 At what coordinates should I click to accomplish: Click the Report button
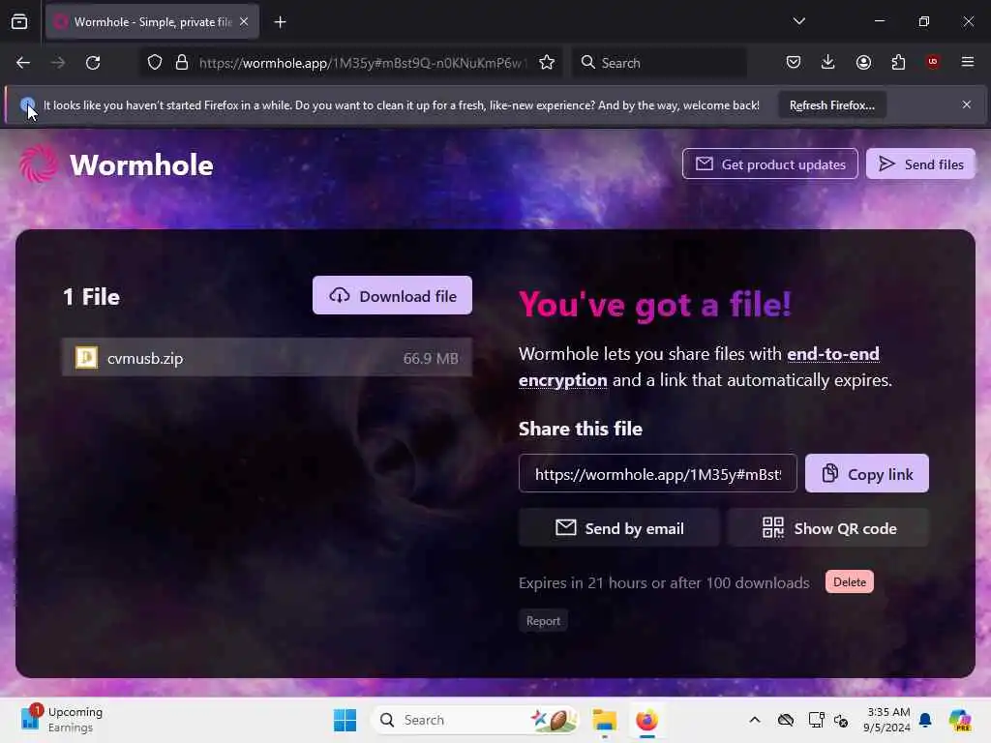point(543,621)
